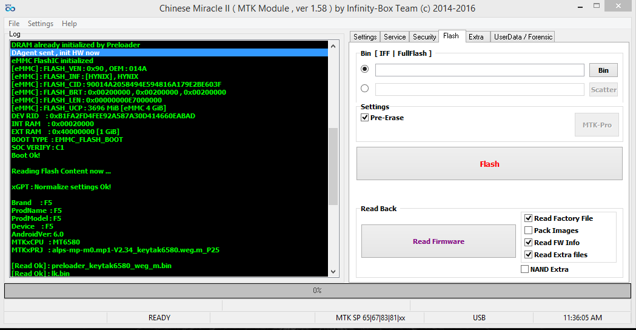Viewport: 636px width, 330px height.
Task: Click the 0% progress bar
Action: point(317,291)
